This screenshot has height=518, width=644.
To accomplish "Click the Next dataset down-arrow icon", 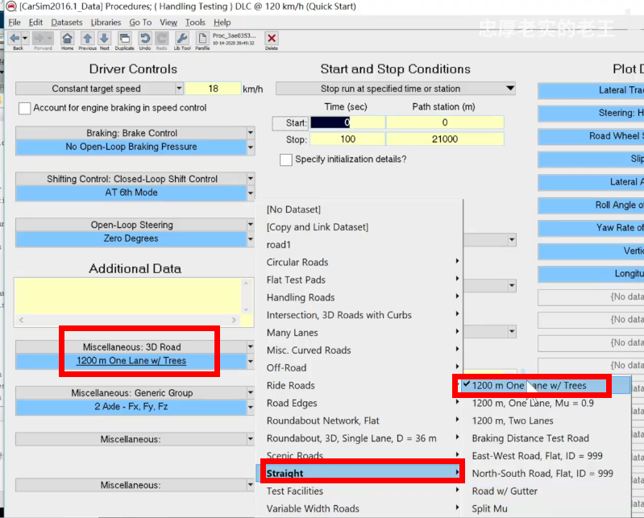I will pyautogui.click(x=104, y=39).
